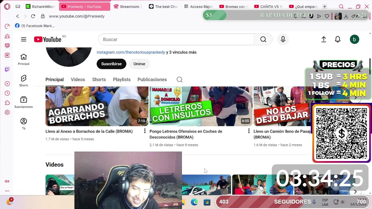Open the YouTube upload/create arrow icon

point(324,39)
